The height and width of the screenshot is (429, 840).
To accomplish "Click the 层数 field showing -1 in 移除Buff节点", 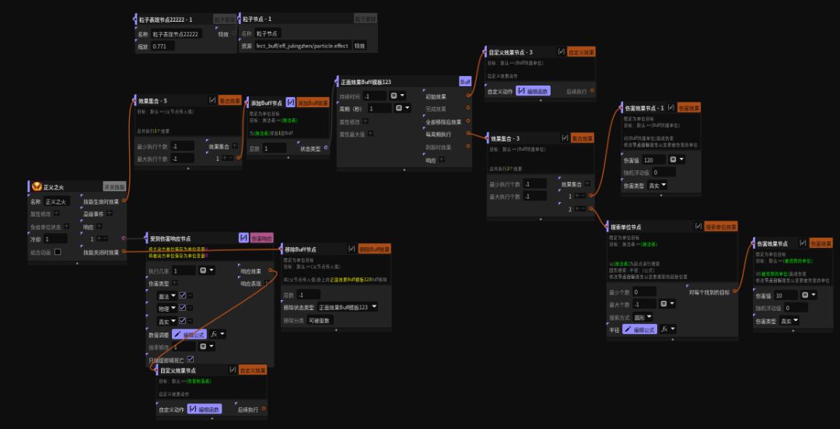I will pyautogui.click(x=308, y=295).
